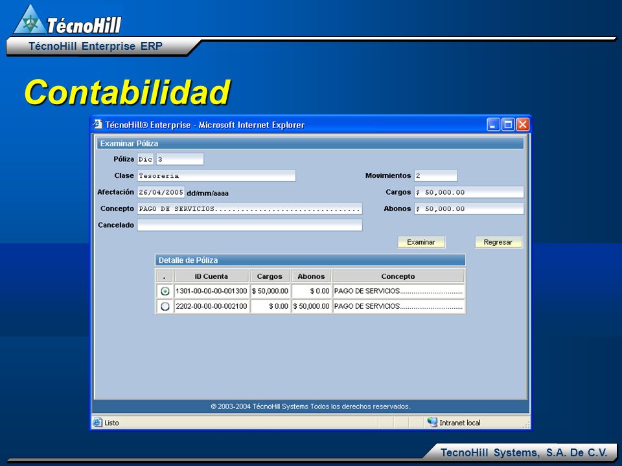Click the Concepto field PAGO DE SERVICIOS
Viewport: 622px width, 466px height.
(249, 208)
